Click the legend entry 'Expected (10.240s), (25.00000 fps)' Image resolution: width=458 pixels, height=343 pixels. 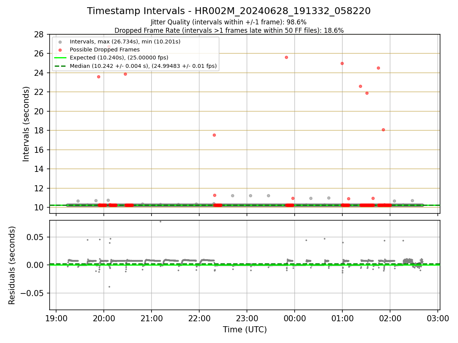pyautogui.click(x=119, y=58)
